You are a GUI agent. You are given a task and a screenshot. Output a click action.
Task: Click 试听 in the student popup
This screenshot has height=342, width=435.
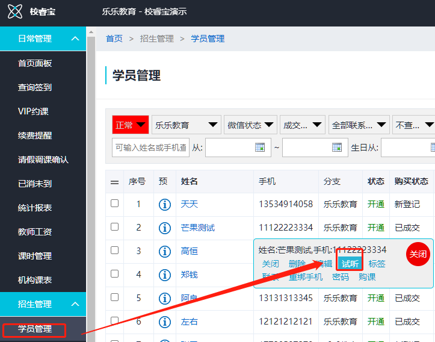click(350, 264)
